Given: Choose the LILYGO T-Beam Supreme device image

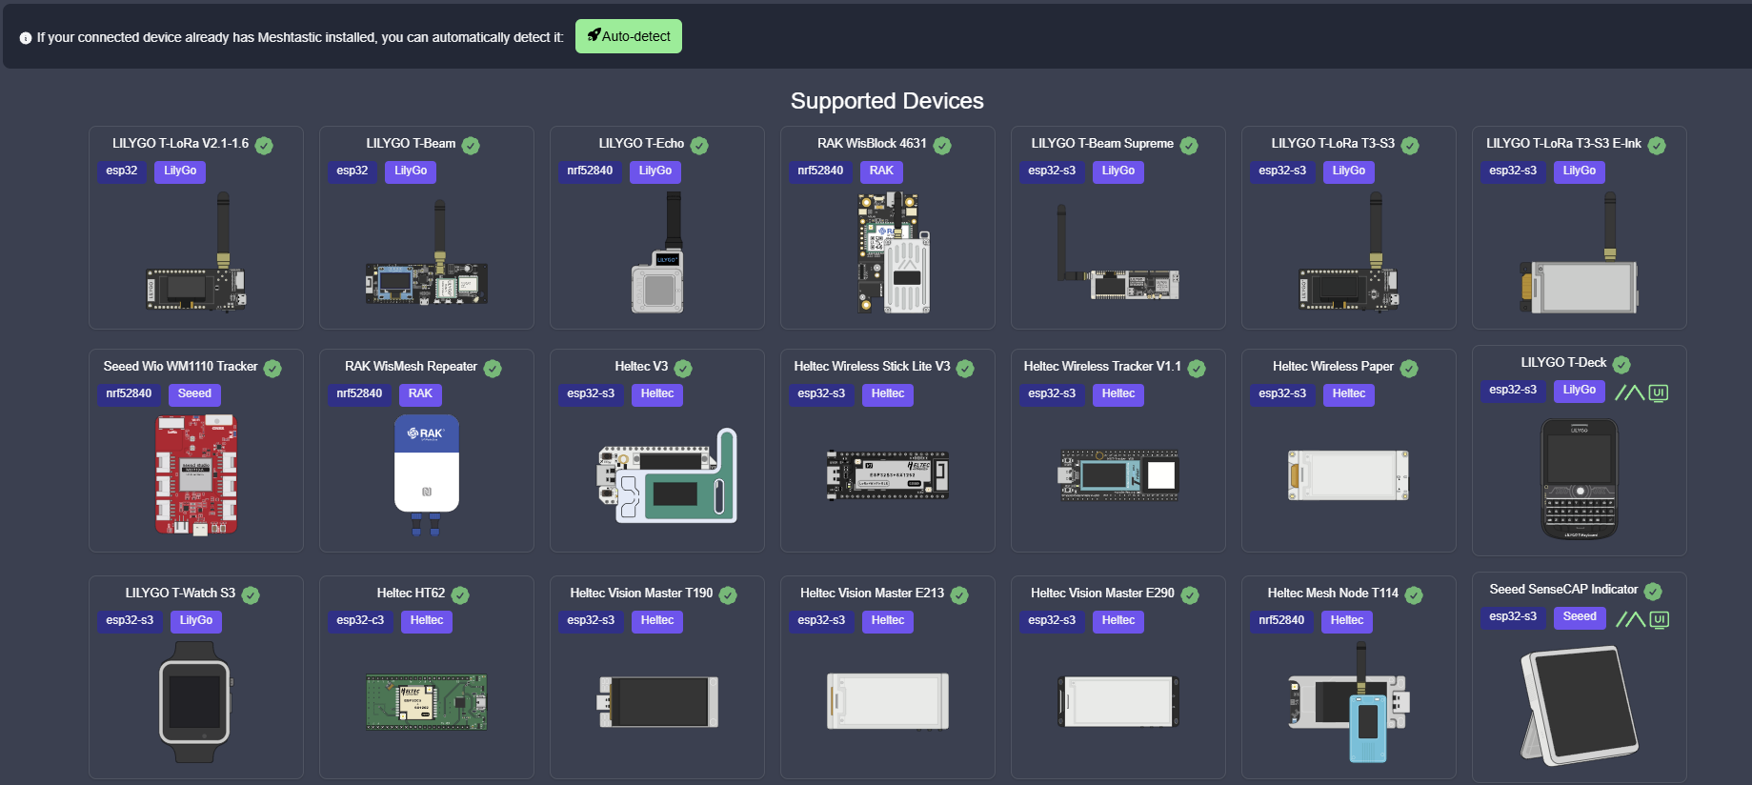Looking at the screenshot, I should [x=1118, y=254].
